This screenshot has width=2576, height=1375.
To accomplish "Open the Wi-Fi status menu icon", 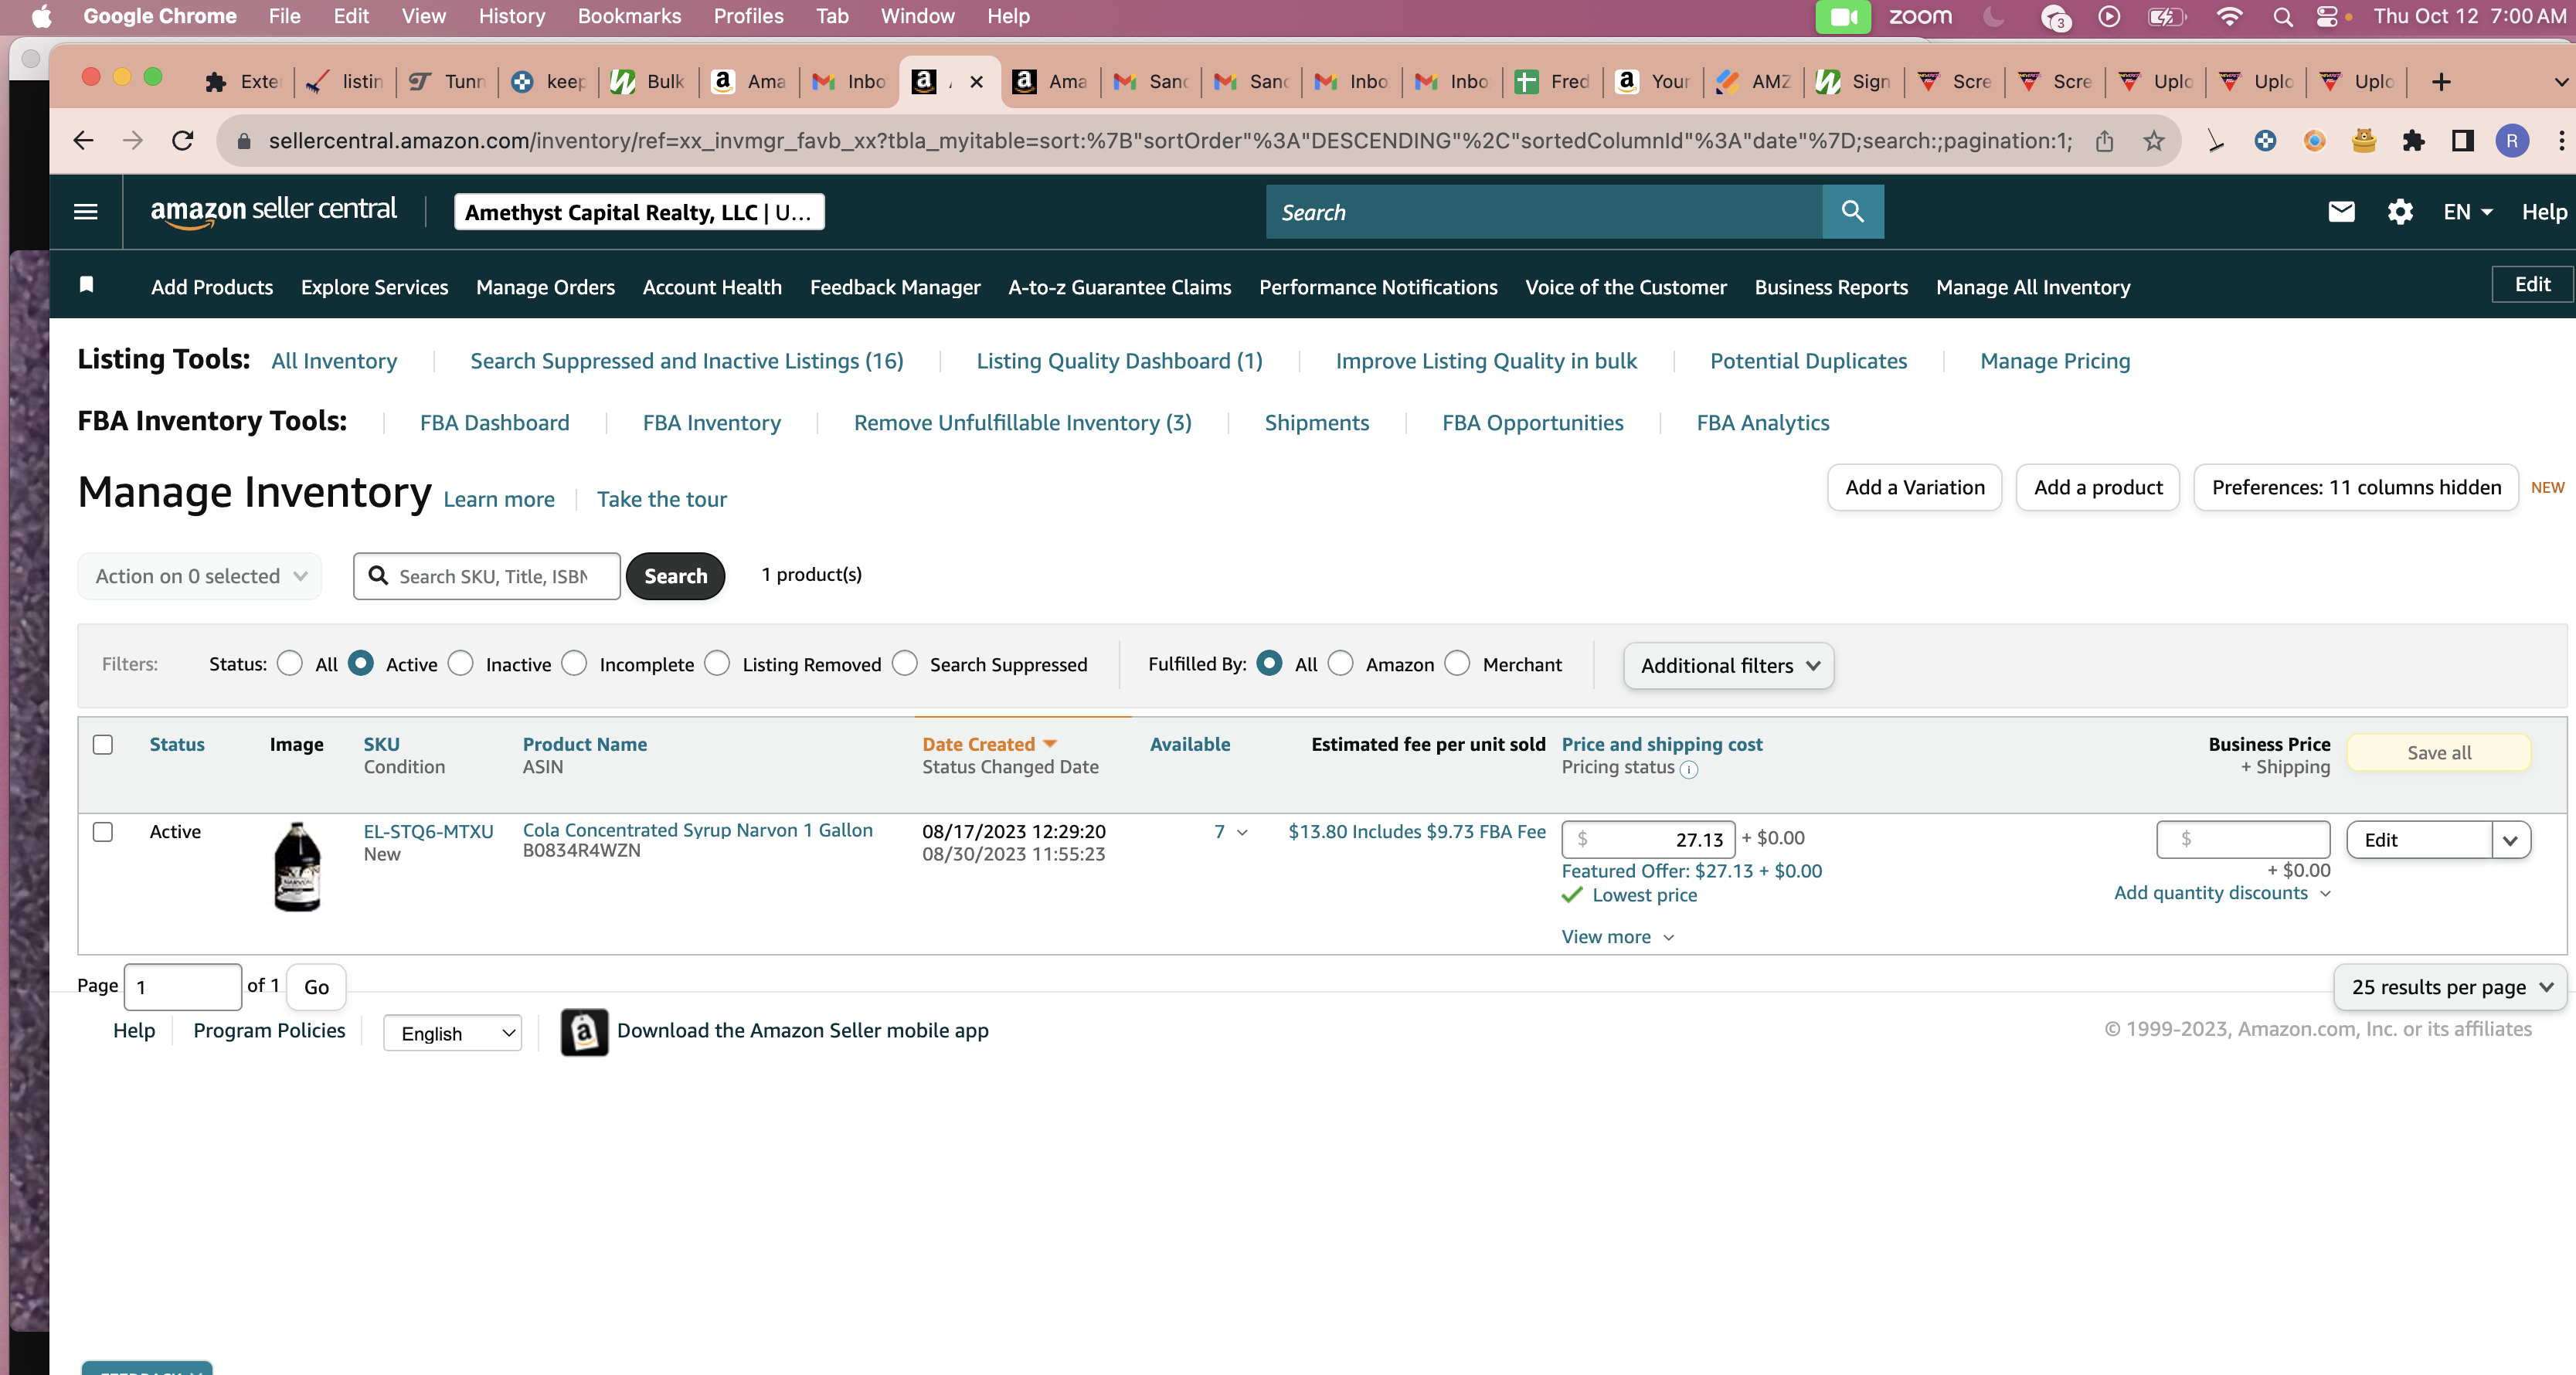I will pos(2229,16).
